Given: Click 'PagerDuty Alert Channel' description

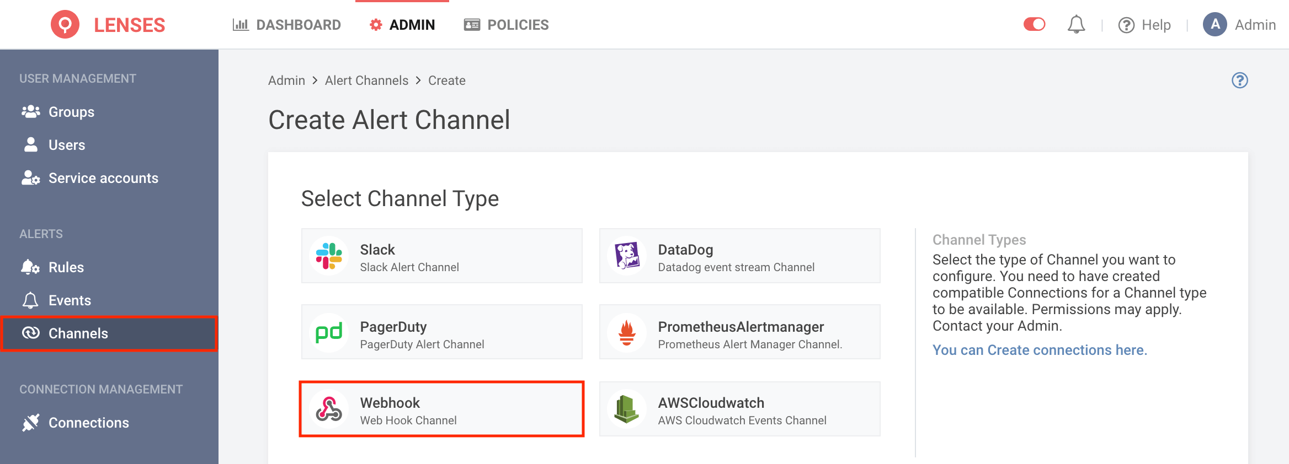Looking at the screenshot, I should [422, 344].
